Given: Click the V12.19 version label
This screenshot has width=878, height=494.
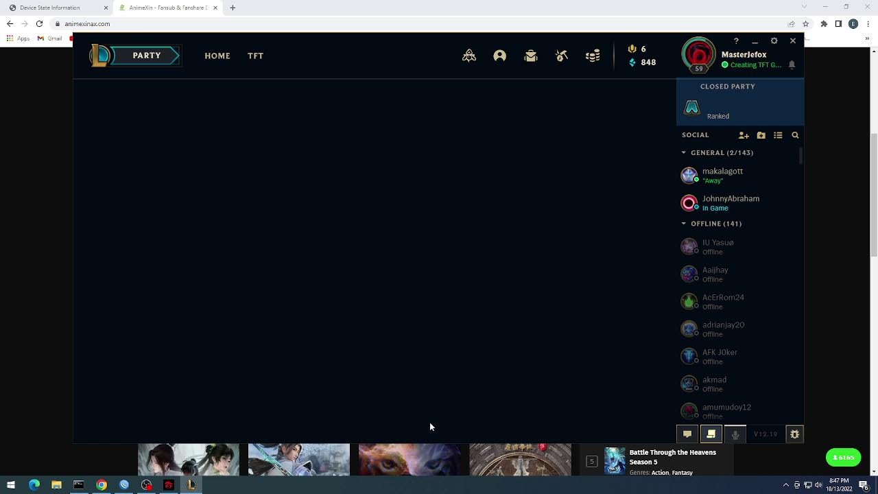Looking at the screenshot, I should point(766,434).
